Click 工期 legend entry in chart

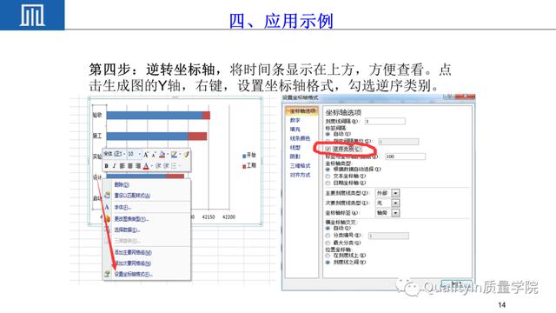tap(249, 166)
